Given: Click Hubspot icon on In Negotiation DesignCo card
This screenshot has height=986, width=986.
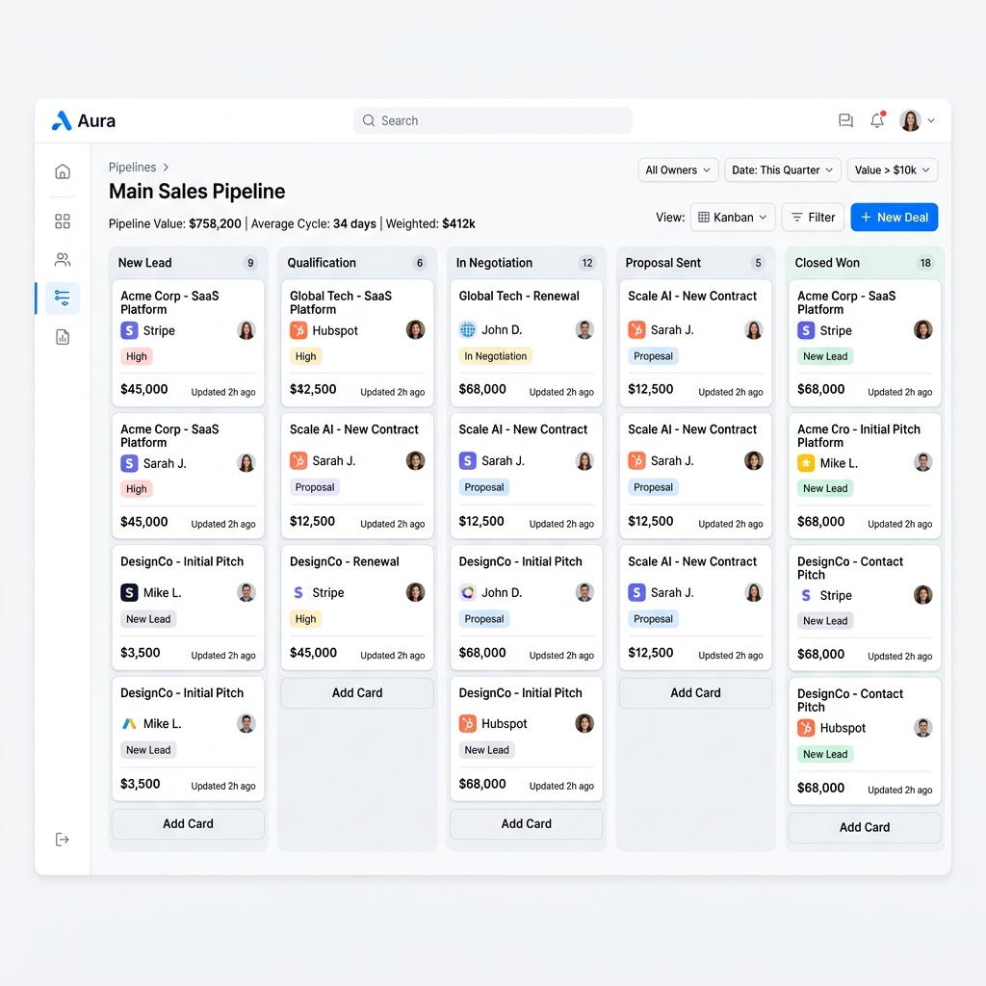Looking at the screenshot, I should pos(467,724).
